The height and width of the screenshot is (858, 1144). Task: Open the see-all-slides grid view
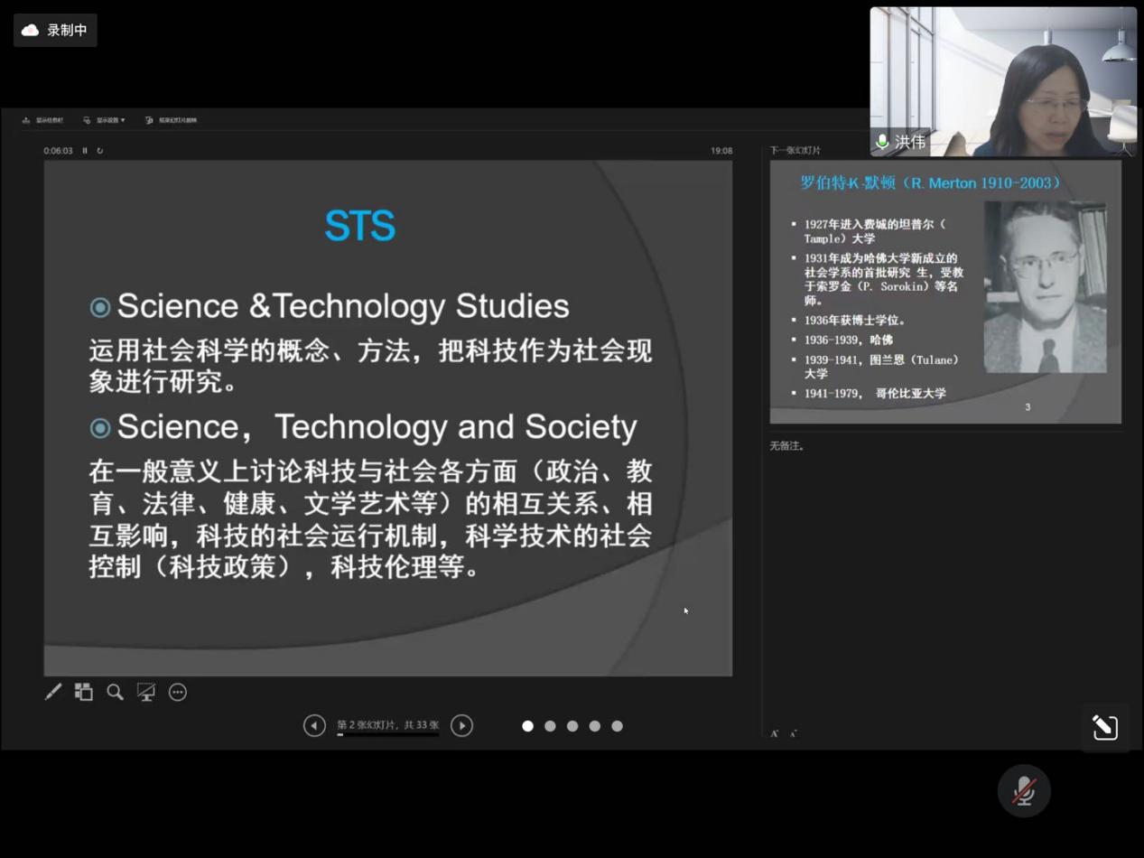(x=84, y=692)
